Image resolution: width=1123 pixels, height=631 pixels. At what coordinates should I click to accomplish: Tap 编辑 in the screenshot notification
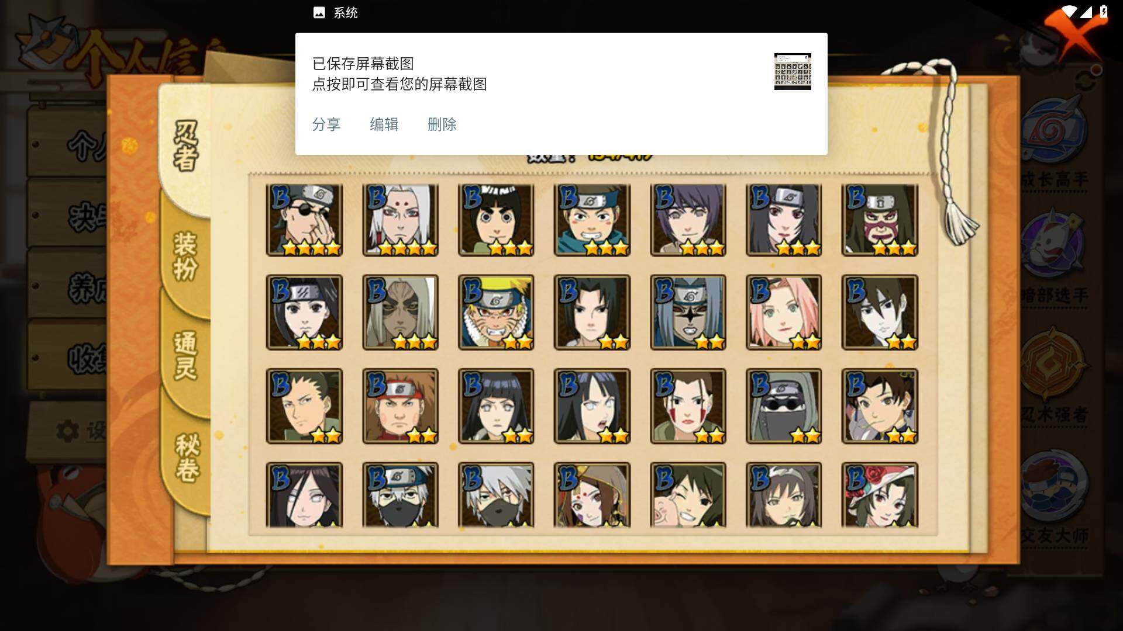tap(384, 124)
